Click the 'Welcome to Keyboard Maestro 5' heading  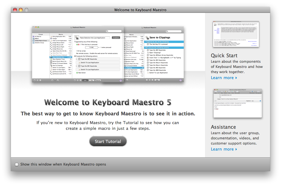tap(108, 102)
